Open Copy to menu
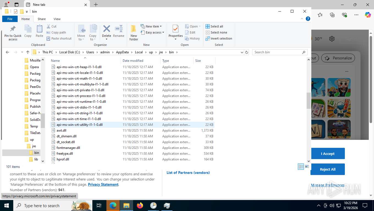The image size is (374, 211). (93, 33)
